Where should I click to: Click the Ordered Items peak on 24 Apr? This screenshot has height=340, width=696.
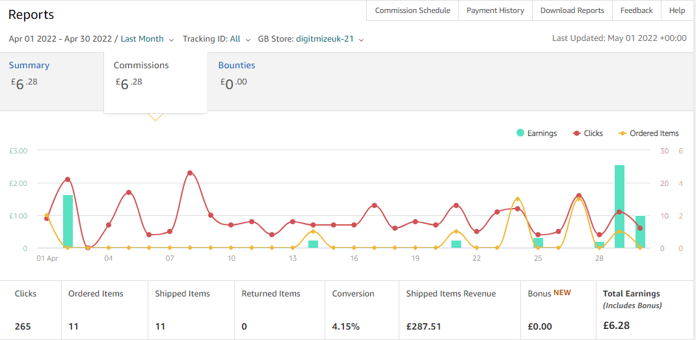click(x=518, y=199)
